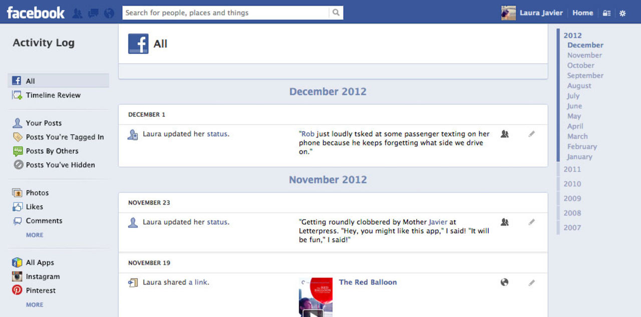The image size is (641, 317).
Task: Edit the December 1 status entry
Action: (x=532, y=134)
